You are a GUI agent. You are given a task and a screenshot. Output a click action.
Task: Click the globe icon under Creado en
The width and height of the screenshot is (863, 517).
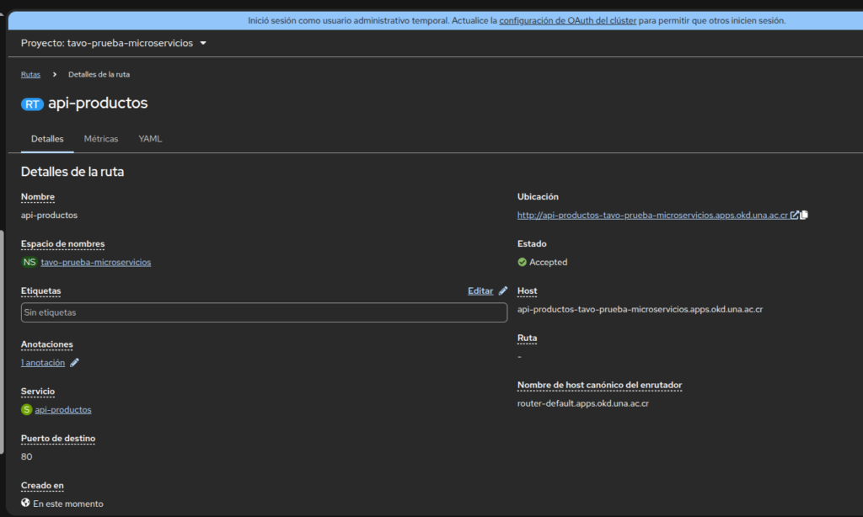(25, 504)
